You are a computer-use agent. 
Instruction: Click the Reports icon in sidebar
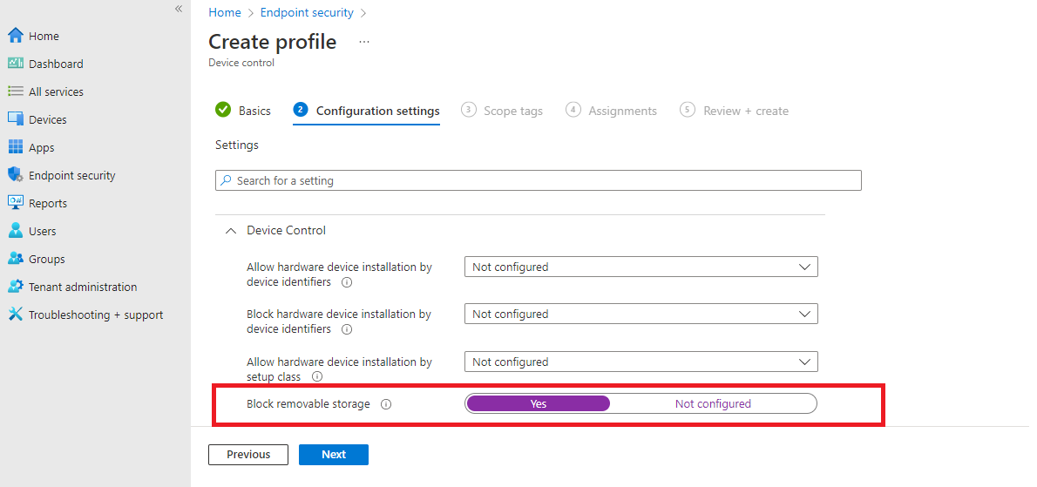(16, 203)
